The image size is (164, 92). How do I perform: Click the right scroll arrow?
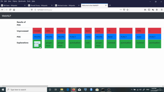click(x=163, y=86)
